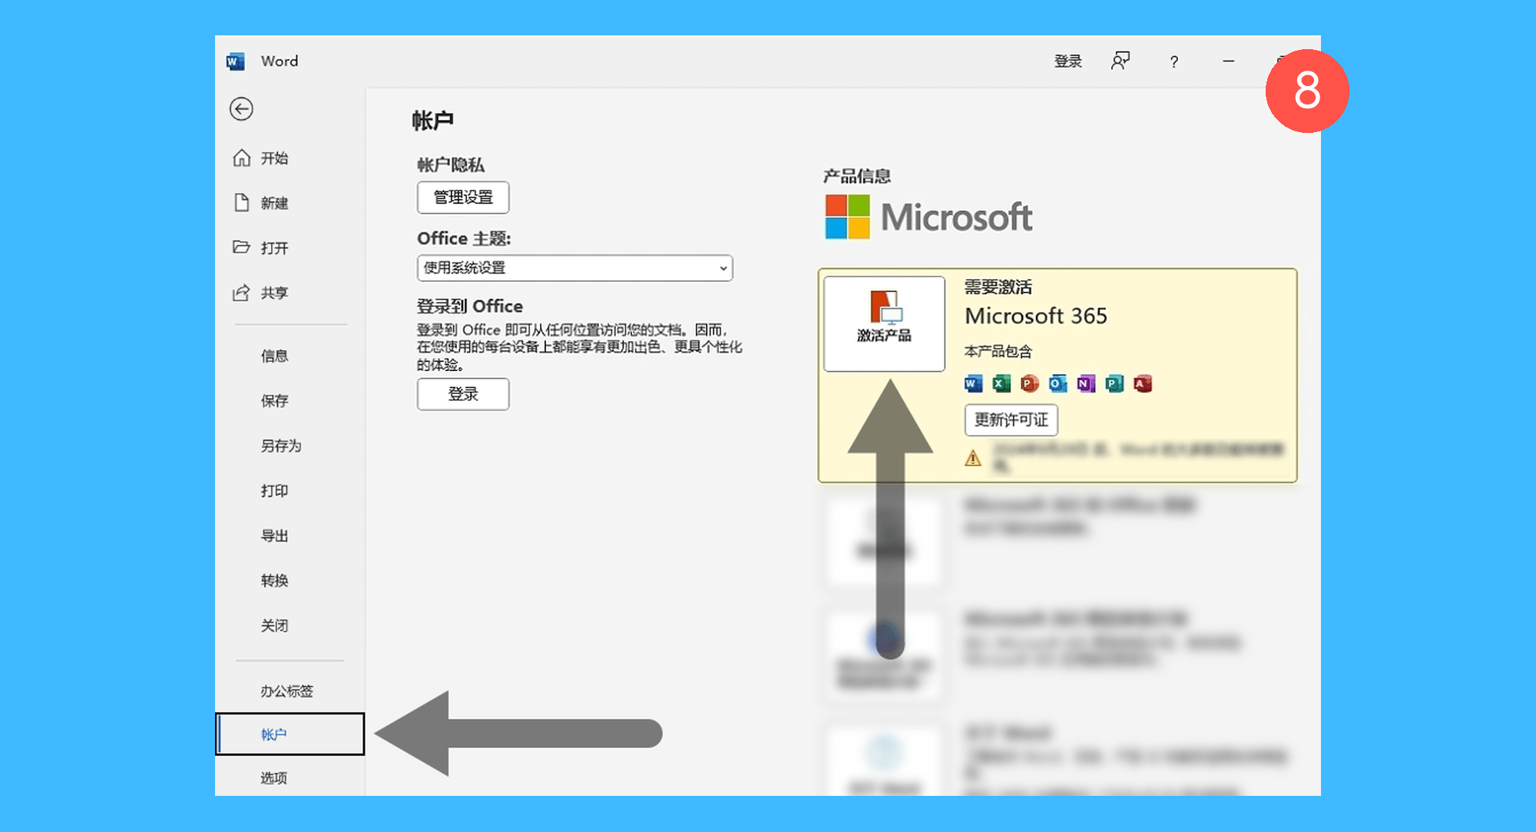1536x832 pixels.
Task: Click the 管理设置 button
Action: (463, 197)
